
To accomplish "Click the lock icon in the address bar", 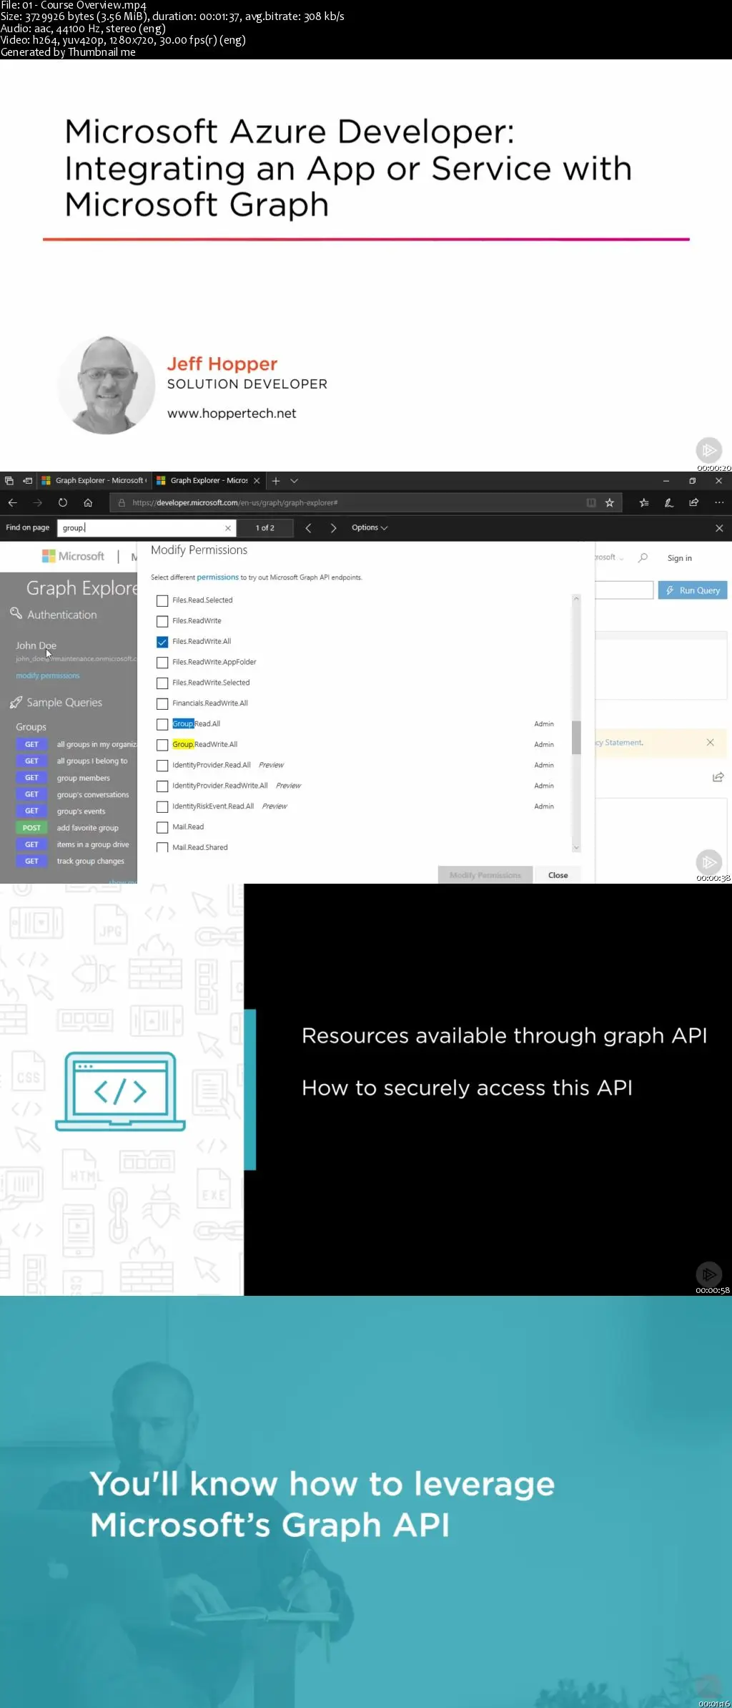I will point(122,502).
